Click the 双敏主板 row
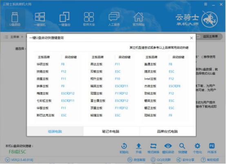This screenshot has height=164, width=226. pyautogui.click(x=111, y=71)
